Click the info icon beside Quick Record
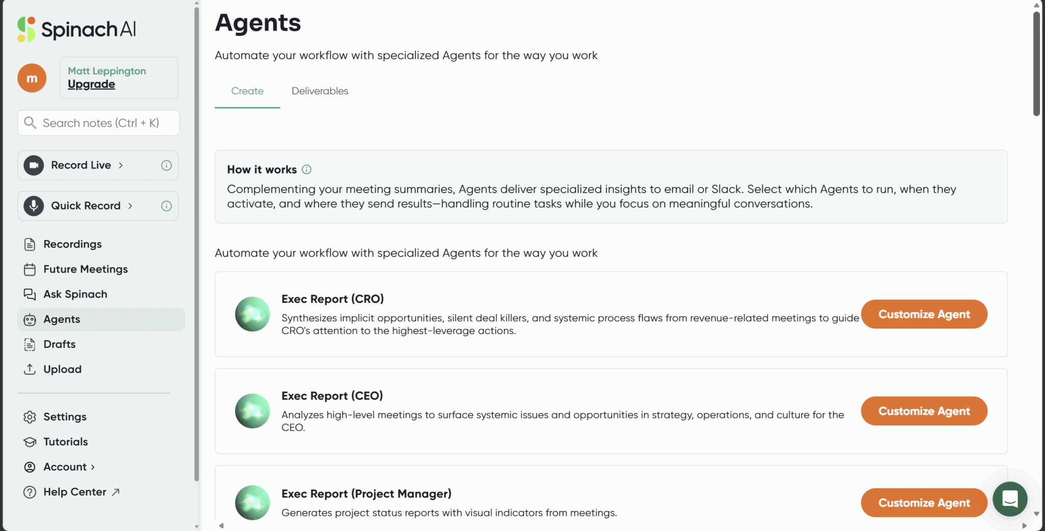 [166, 206]
